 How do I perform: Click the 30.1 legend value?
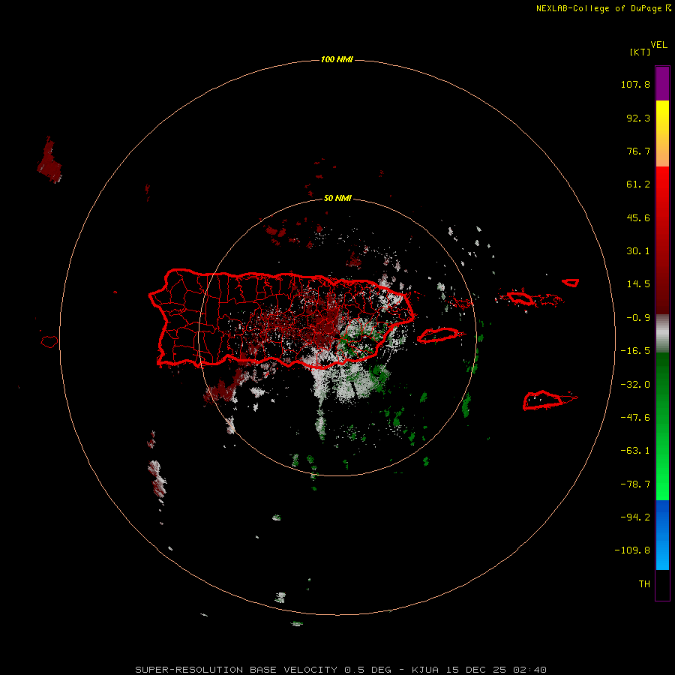pyautogui.click(x=638, y=251)
